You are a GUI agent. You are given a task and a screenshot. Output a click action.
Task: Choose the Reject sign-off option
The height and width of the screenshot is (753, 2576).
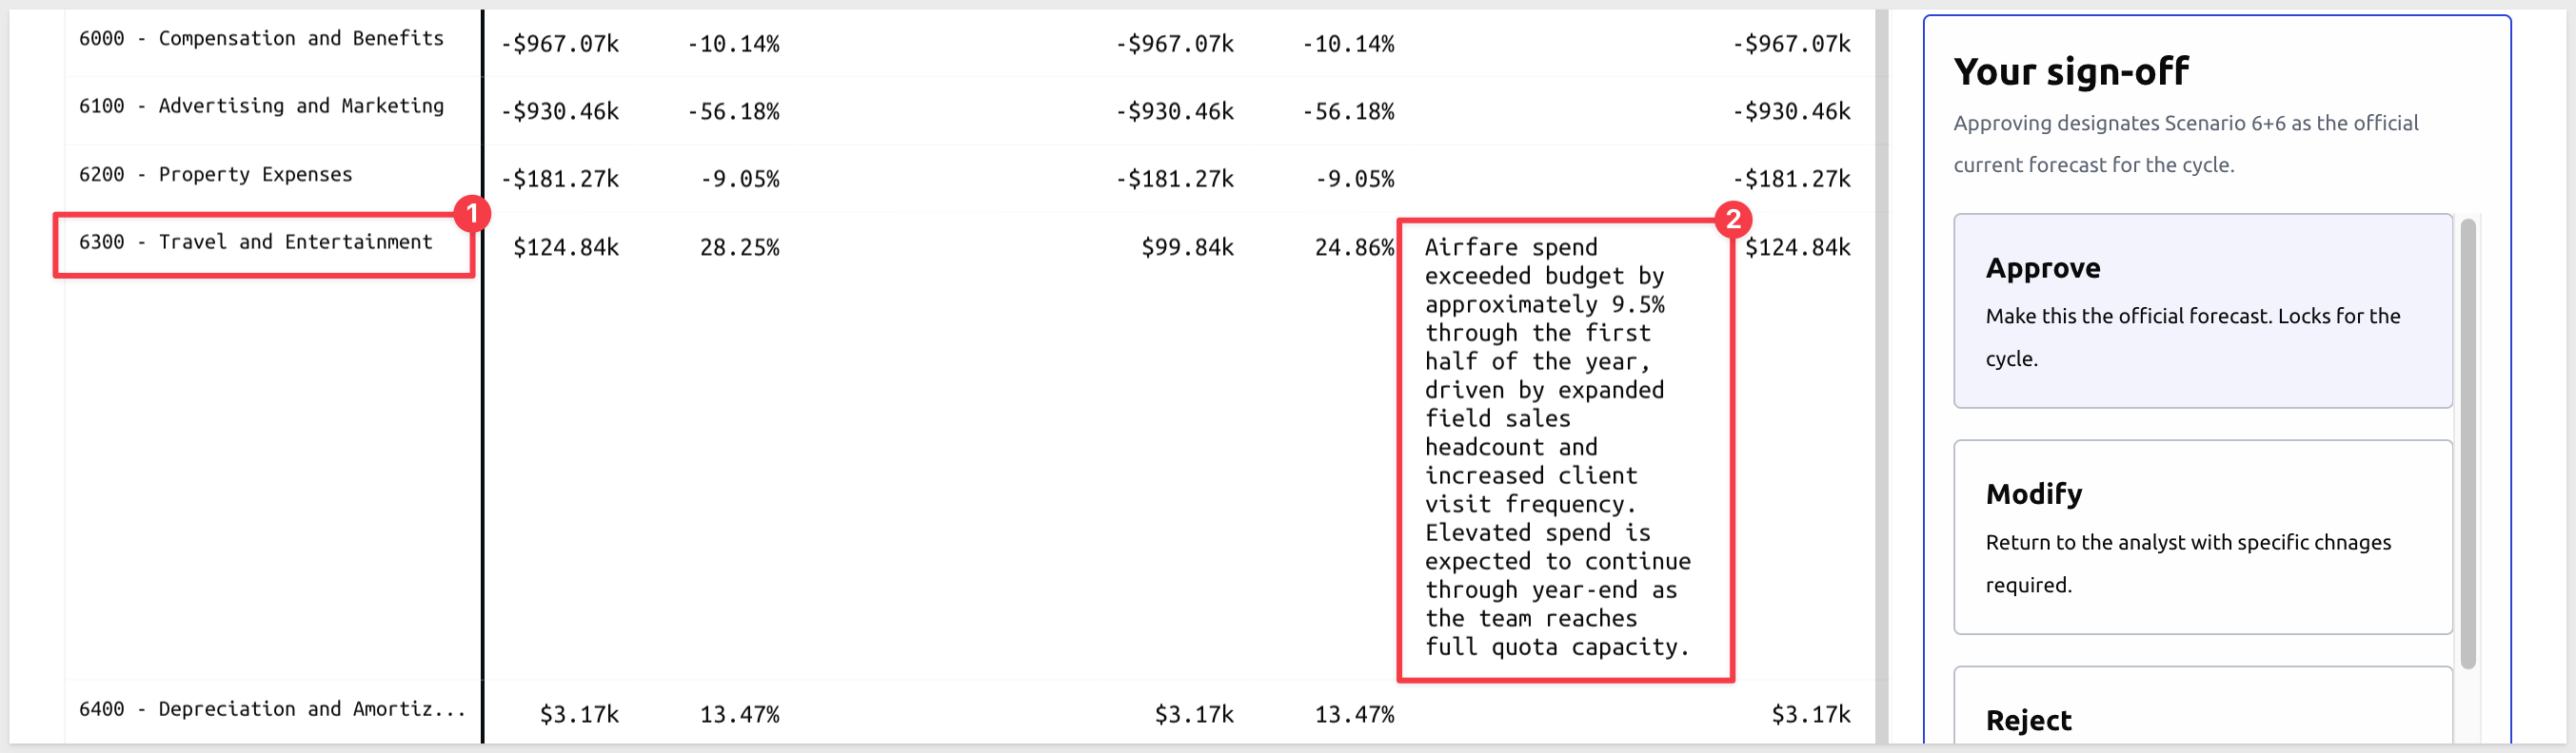(x=2202, y=707)
